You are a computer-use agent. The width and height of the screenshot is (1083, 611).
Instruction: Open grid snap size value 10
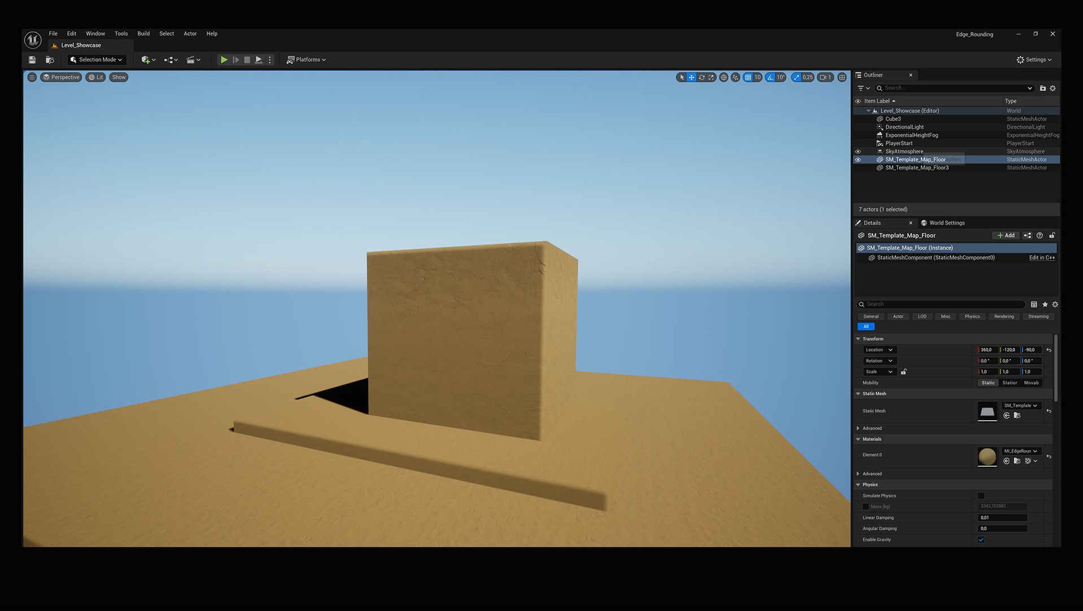(x=758, y=77)
